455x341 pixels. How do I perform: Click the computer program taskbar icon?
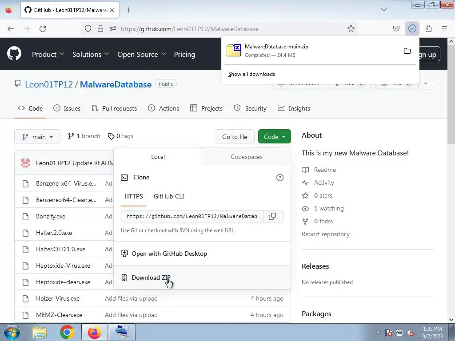122,332
